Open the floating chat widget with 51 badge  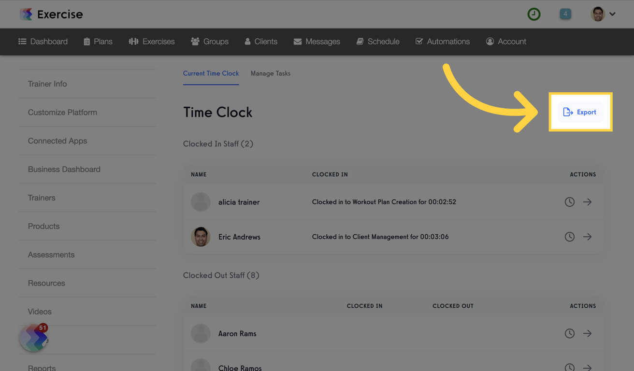tap(34, 338)
